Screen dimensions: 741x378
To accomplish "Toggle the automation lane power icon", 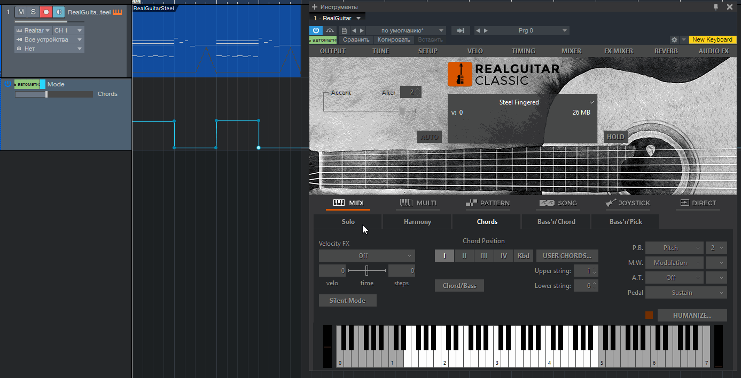I will [x=7, y=84].
